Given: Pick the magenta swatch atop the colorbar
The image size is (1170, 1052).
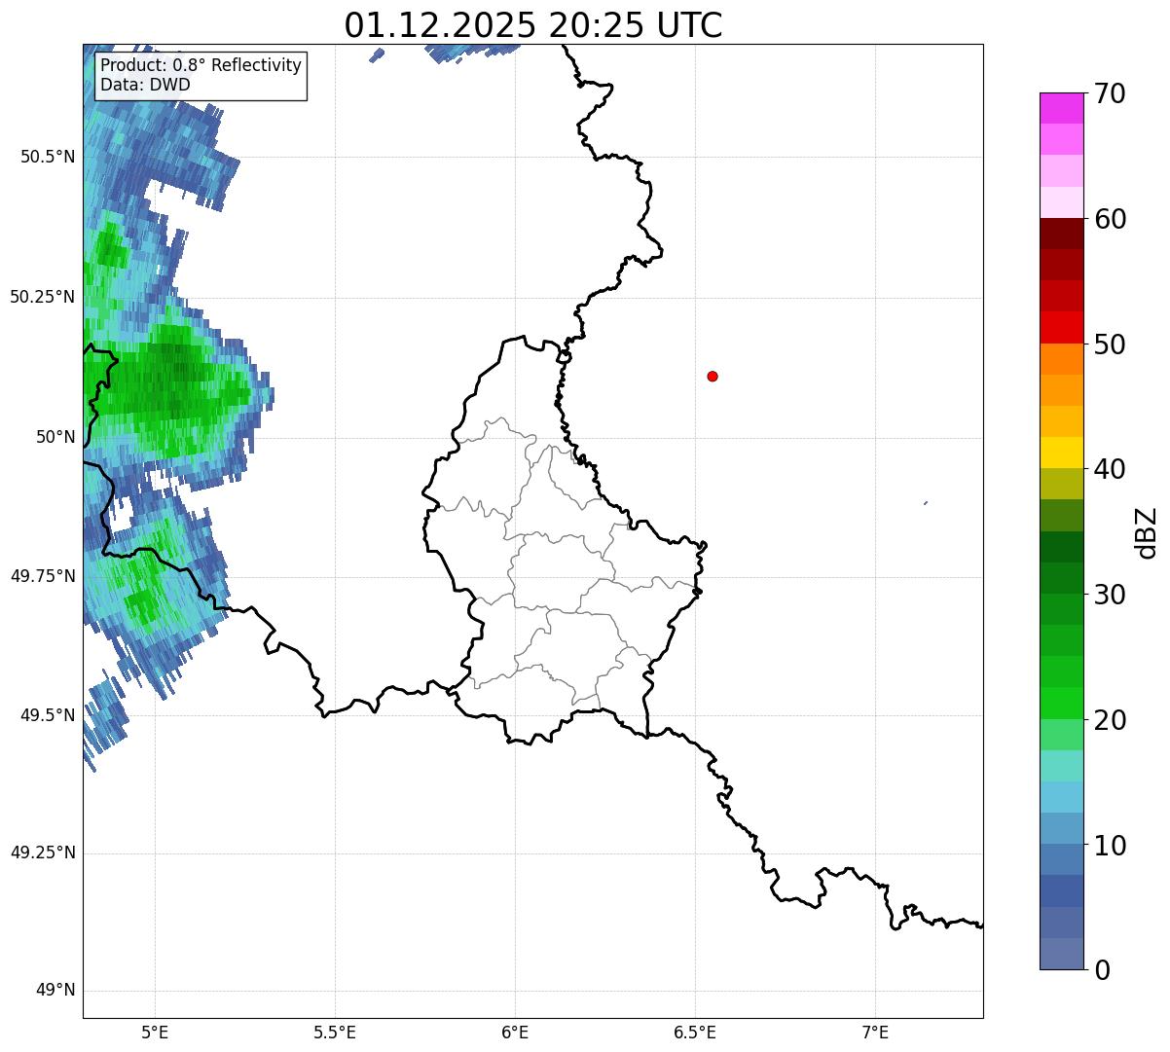Looking at the screenshot, I should click(x=1061, y=108).
